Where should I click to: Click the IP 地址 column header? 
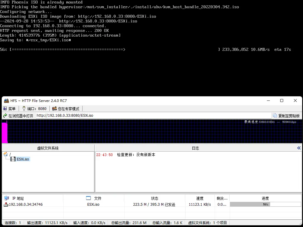(x=18, y=198)
